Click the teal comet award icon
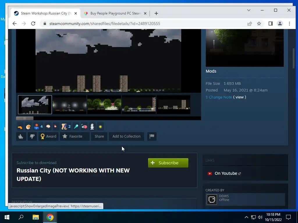 76,127
